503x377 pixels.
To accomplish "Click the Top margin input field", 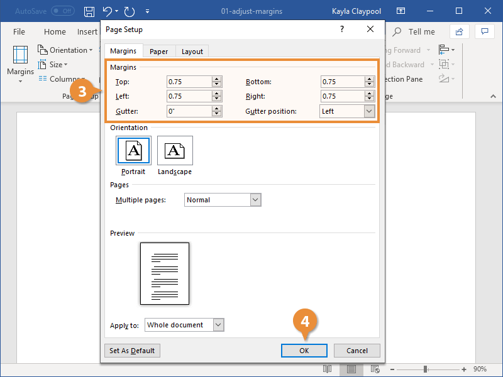I will [189, 82].
